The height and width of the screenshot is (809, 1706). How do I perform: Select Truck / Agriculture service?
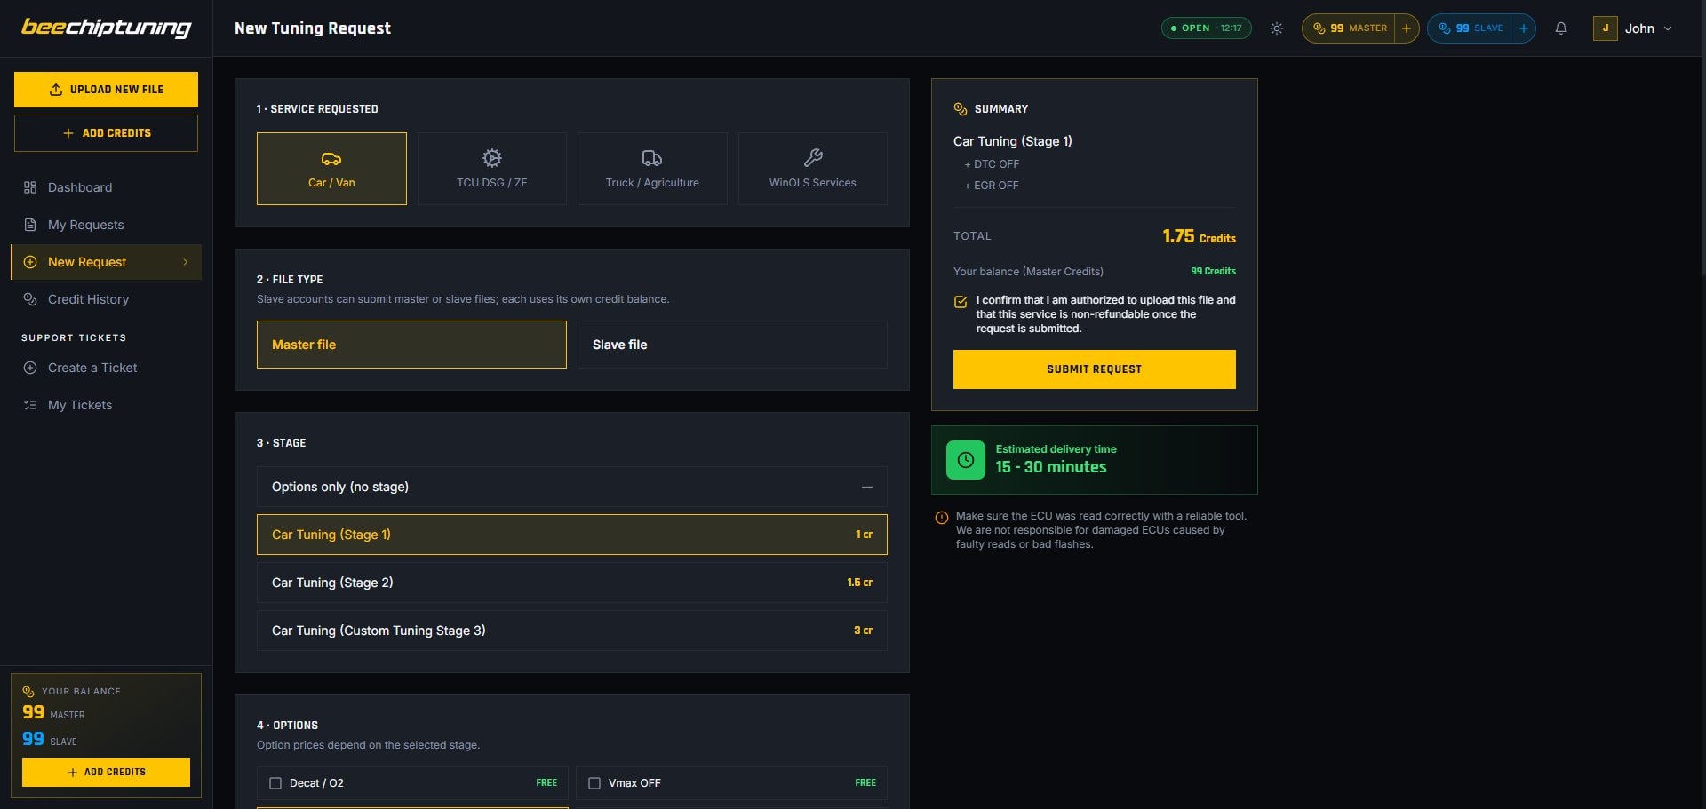click(x=652, y=169)
